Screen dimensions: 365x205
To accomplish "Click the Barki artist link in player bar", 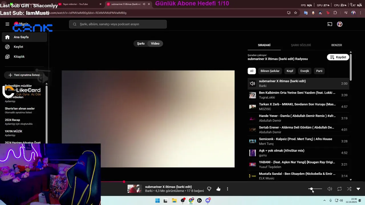I will coord(149,191).
